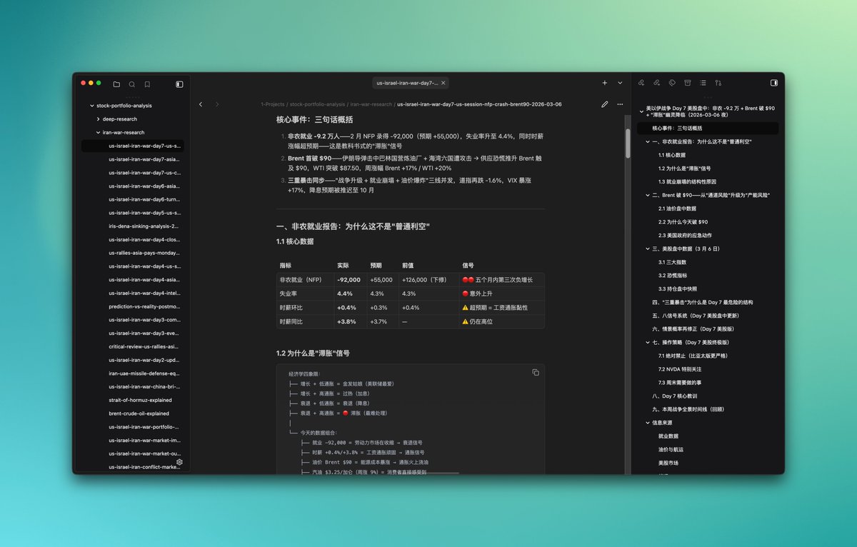The image size is (857, 547).
Task: Jump to outline heading 1.2 为什么是"滞胀"信号
Action: click(x=686, y=169)
